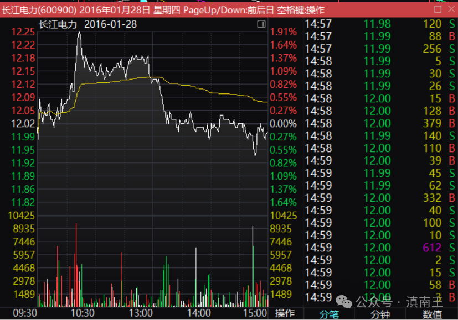The width and height of the screenshot is (458, 320).
Task: Open the 操作 menu button
Action: coord(285,313)
